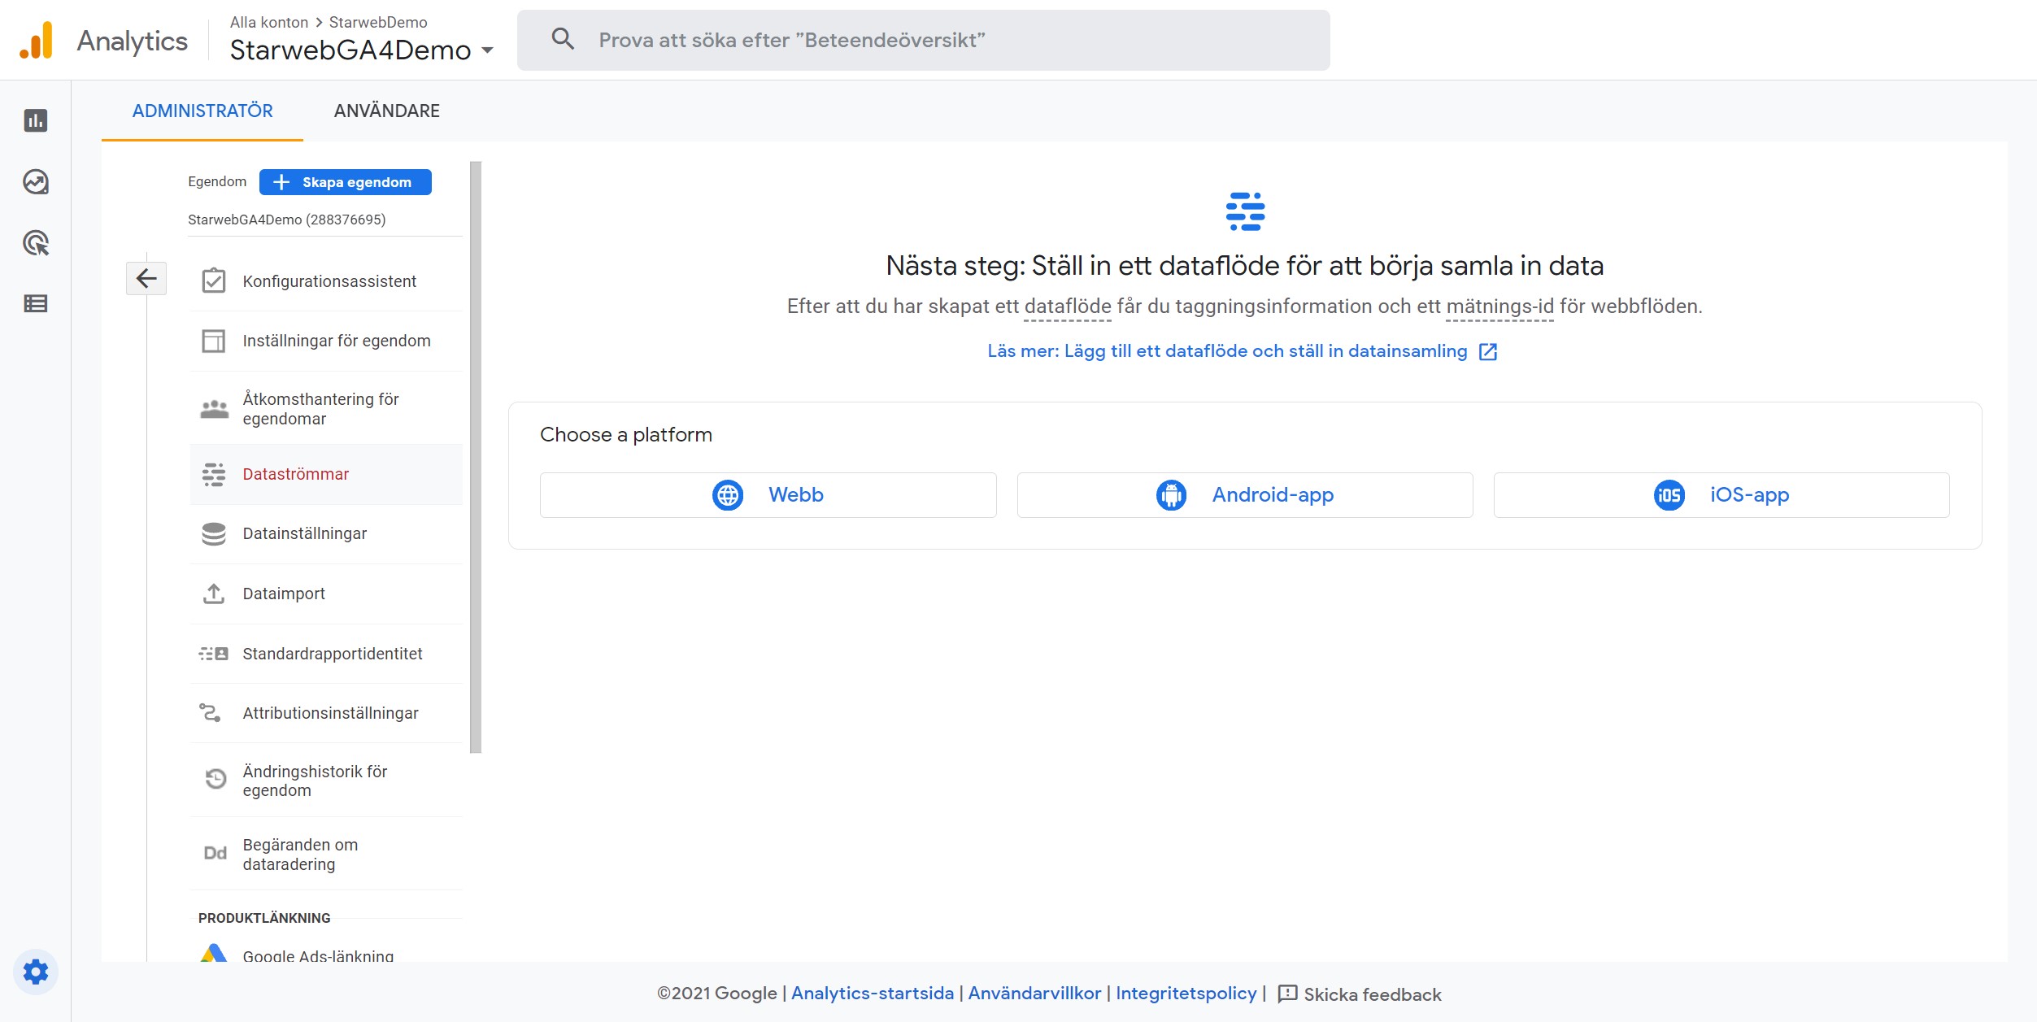Click feedback speech bubble icon
The image size is (2037, 1022).
click(x=1287, y=994)
